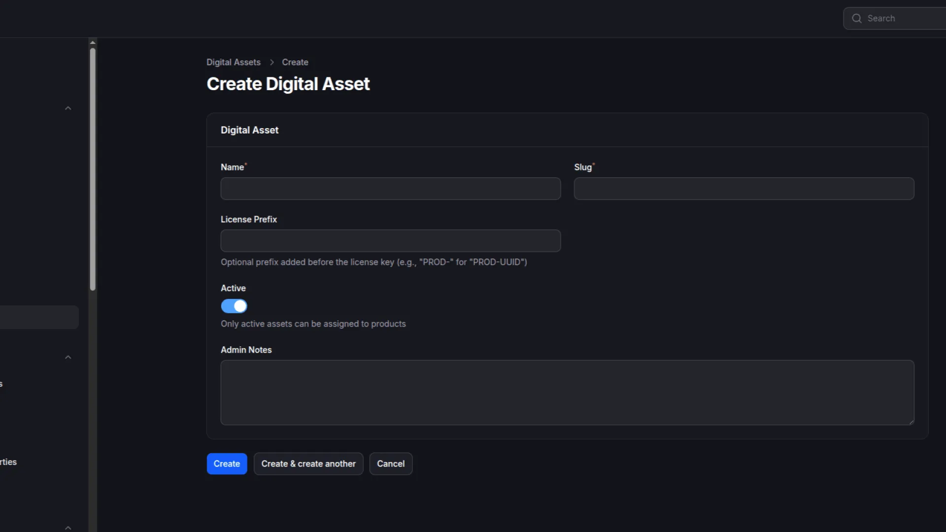Go to Digital Assets breadcrumb
Image resolution: width=946 pixels, height=532 pixels.
(233, 63)
